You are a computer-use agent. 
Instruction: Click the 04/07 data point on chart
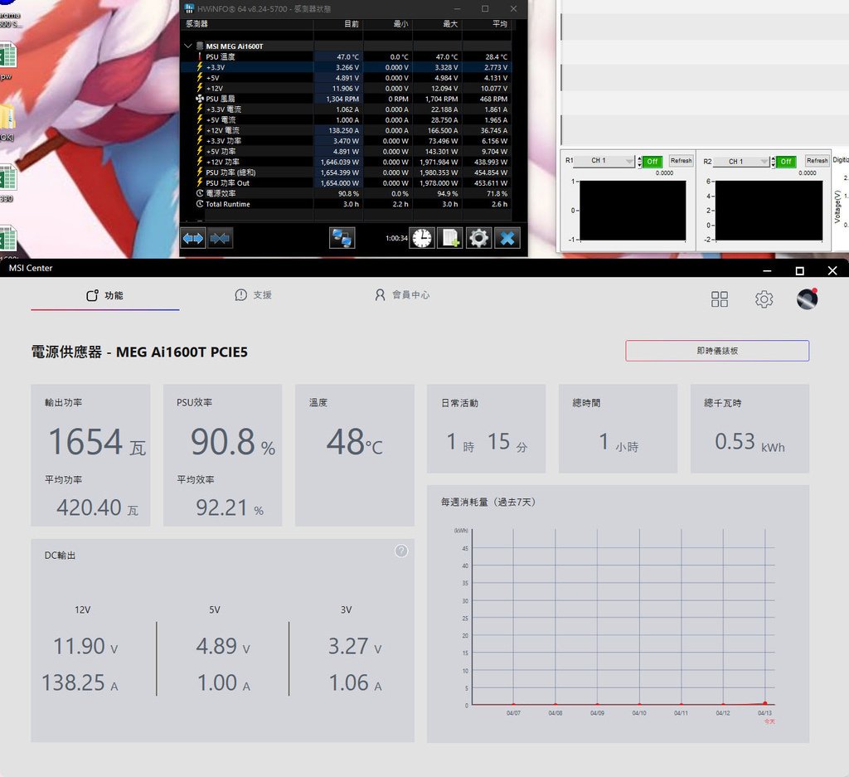pos(513,705)
